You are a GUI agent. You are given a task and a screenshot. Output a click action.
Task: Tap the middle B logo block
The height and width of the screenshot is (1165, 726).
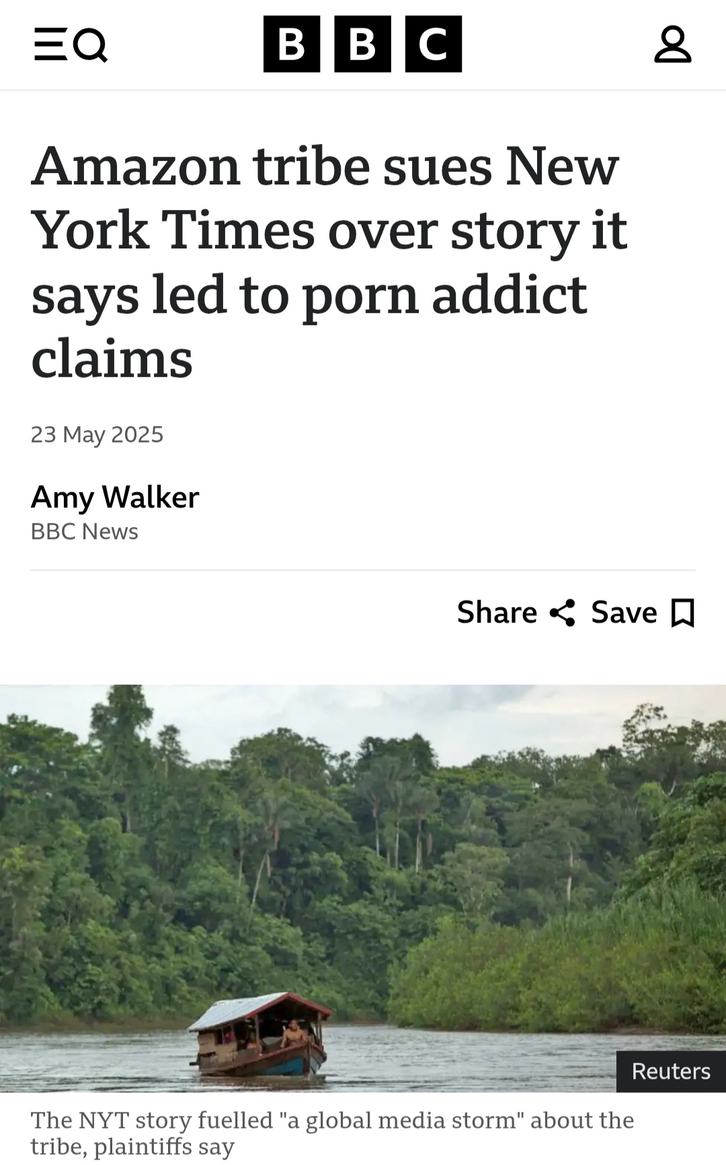(363, 44)
